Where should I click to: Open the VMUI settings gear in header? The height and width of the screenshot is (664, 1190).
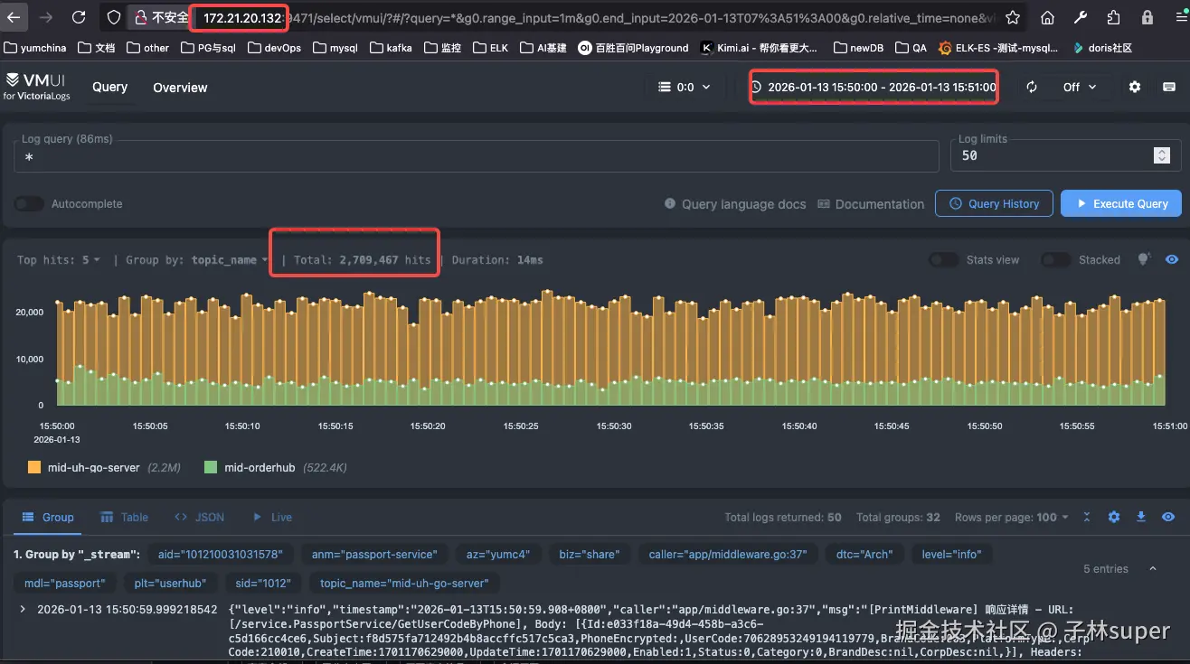coord(1135,88)
